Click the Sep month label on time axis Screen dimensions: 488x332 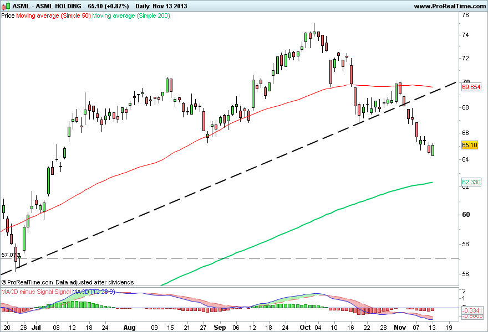click(x=220, y=328)
